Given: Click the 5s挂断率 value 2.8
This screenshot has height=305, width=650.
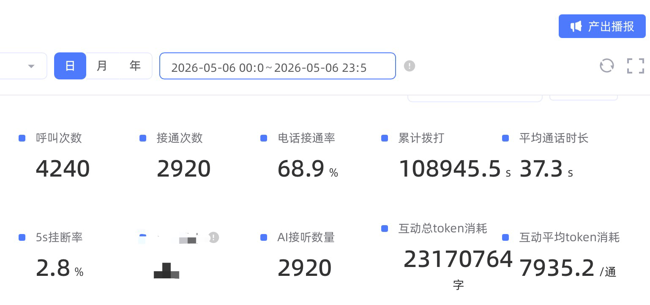Looking at the screenshot, I should pyautogui.click(x=53, y=268).
